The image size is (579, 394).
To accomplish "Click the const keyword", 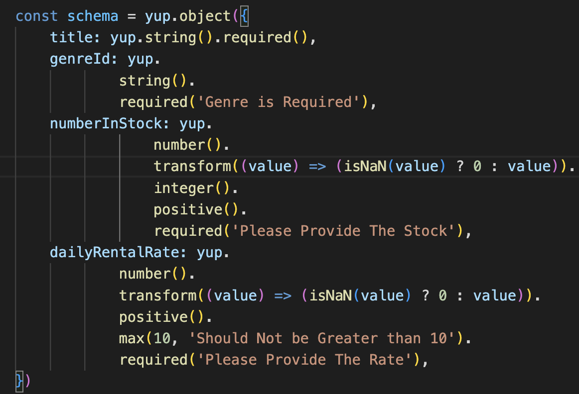I will [36, 15].
